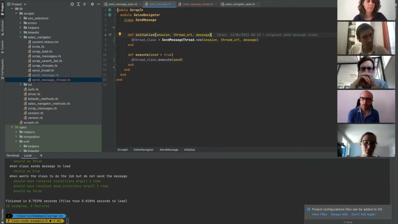This screenshot has width=398, height=224.
Task: Click View Files link in Git notification
Action: click(x=319, y=214)
